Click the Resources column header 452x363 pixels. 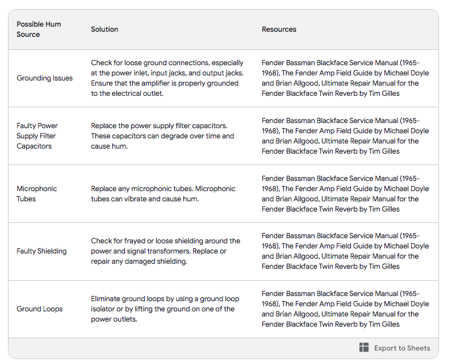[x=279, y=29]
